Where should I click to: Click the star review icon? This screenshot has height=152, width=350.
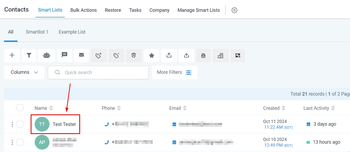click(152, 55)
